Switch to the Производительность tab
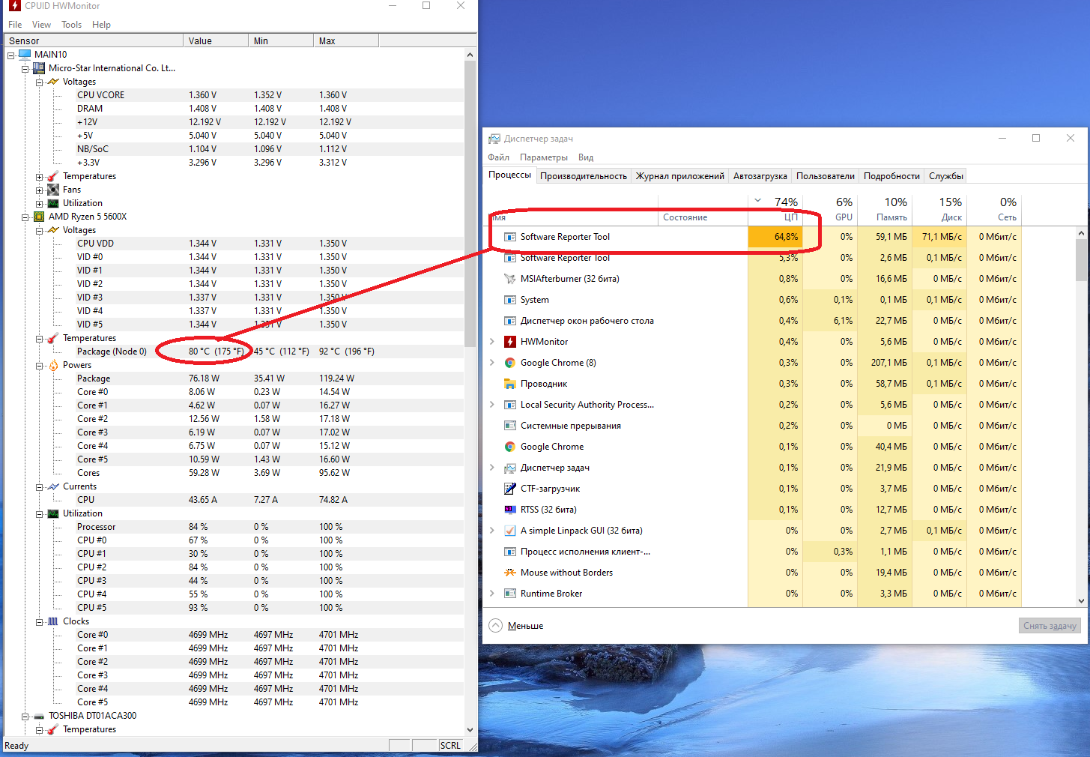This screenshot has height=757, width=1090. pyautogui.click(x=584, y=176)
